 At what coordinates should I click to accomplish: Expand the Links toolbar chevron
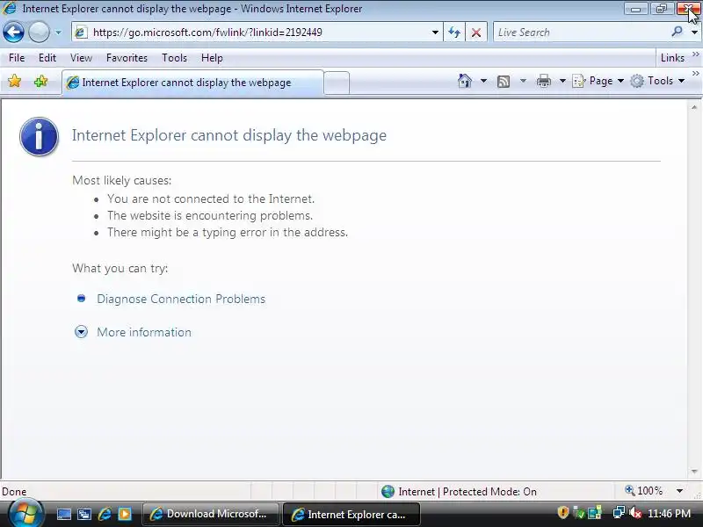(x=695, y=54)
